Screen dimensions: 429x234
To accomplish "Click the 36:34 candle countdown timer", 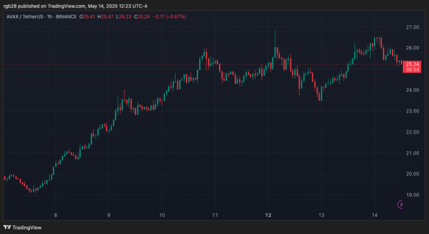I will [x=412, y=70].
